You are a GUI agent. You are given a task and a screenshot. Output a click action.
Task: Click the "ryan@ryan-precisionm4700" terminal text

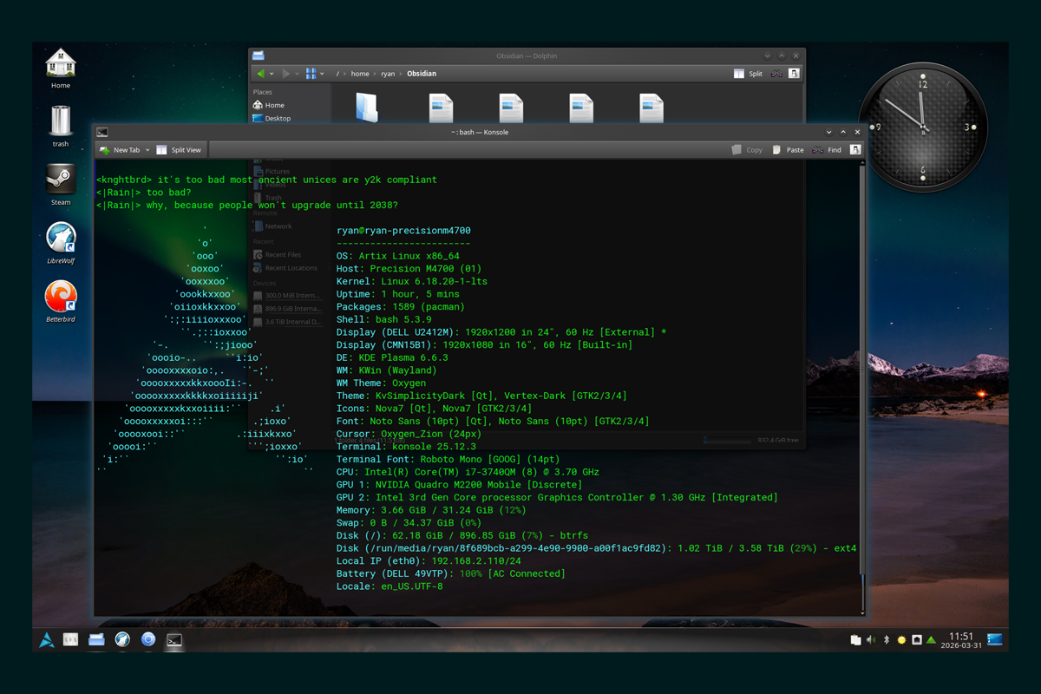403,231
